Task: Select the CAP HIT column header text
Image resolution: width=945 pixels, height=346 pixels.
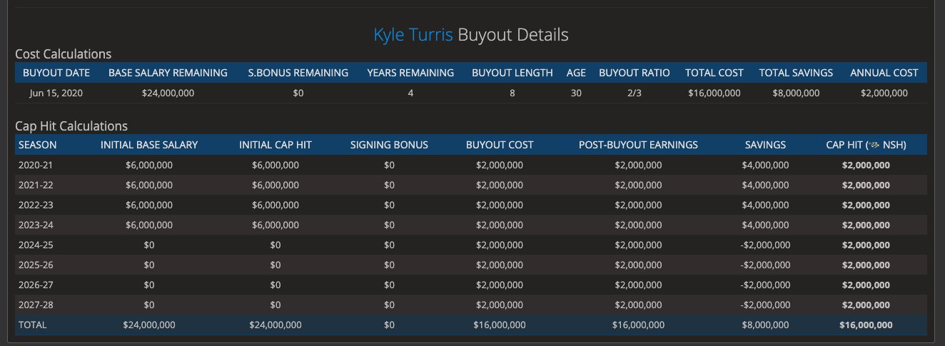Action: coord(866,145)
